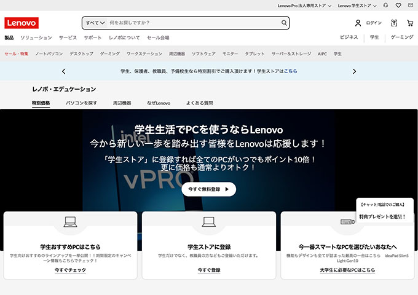418x295 pixels.
Task: Click 今一番スマートなPCを選びたいあなたへ heading
Action: tap(347, 247)
